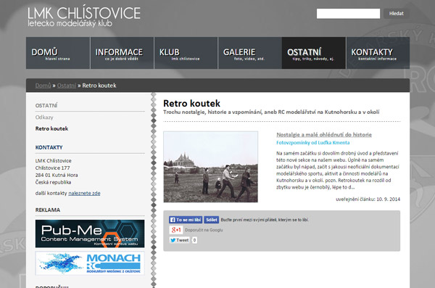The height and width of the screenshot is (288, 435).
Task: Open the Galerie menu item
Action: click(250, 53)
